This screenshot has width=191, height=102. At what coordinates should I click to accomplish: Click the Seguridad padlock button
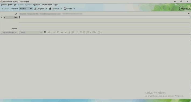[54, 9]
